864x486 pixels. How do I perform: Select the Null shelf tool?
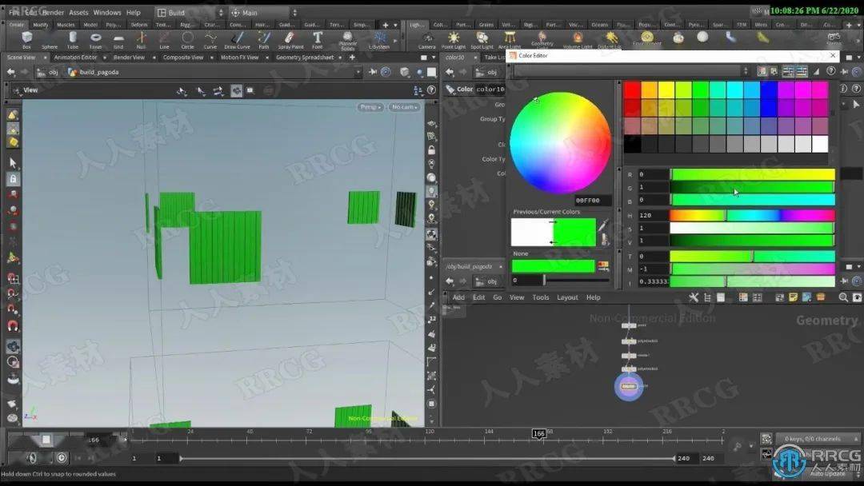[141, 40]
